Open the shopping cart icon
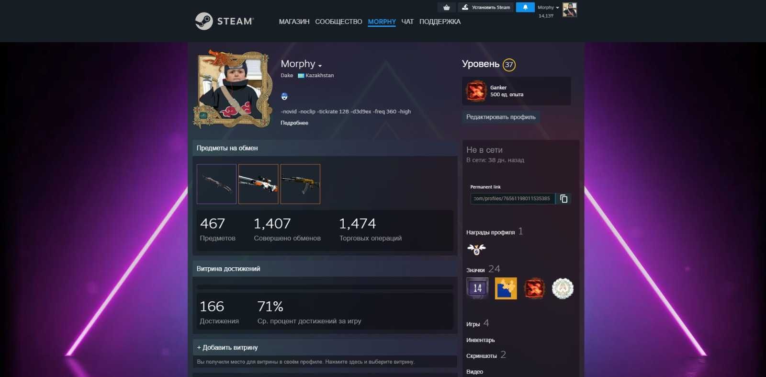 click(x=447, y=7)
